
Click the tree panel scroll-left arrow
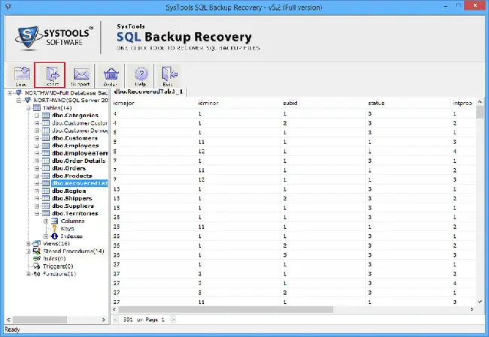click(x=8, y=320)
